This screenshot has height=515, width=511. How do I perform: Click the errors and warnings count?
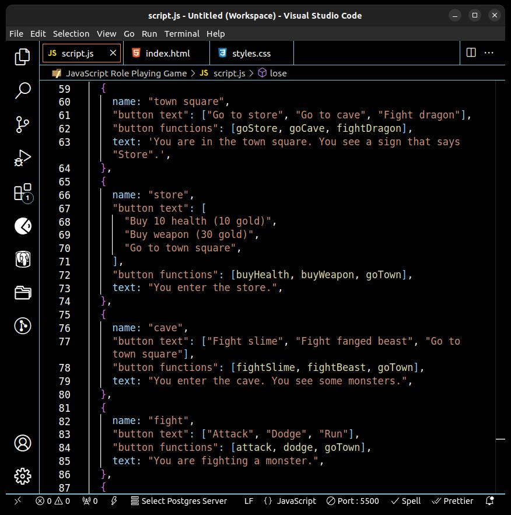pos(52,501)
